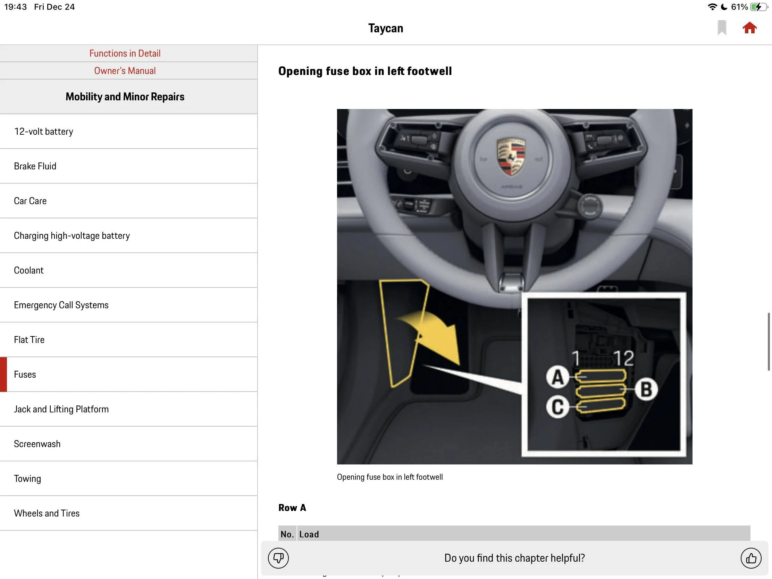Open the Flat Tire chapter
Screen dimensions: 772x579
click(129, 340)
